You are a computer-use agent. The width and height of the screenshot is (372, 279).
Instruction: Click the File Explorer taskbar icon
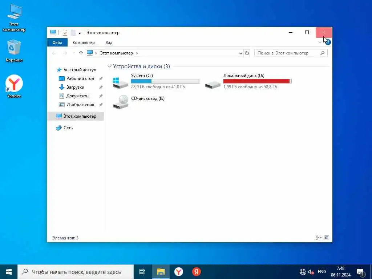click(x=161, y=272)
